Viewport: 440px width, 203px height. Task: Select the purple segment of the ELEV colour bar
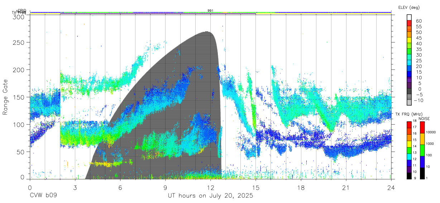point(409,79)
